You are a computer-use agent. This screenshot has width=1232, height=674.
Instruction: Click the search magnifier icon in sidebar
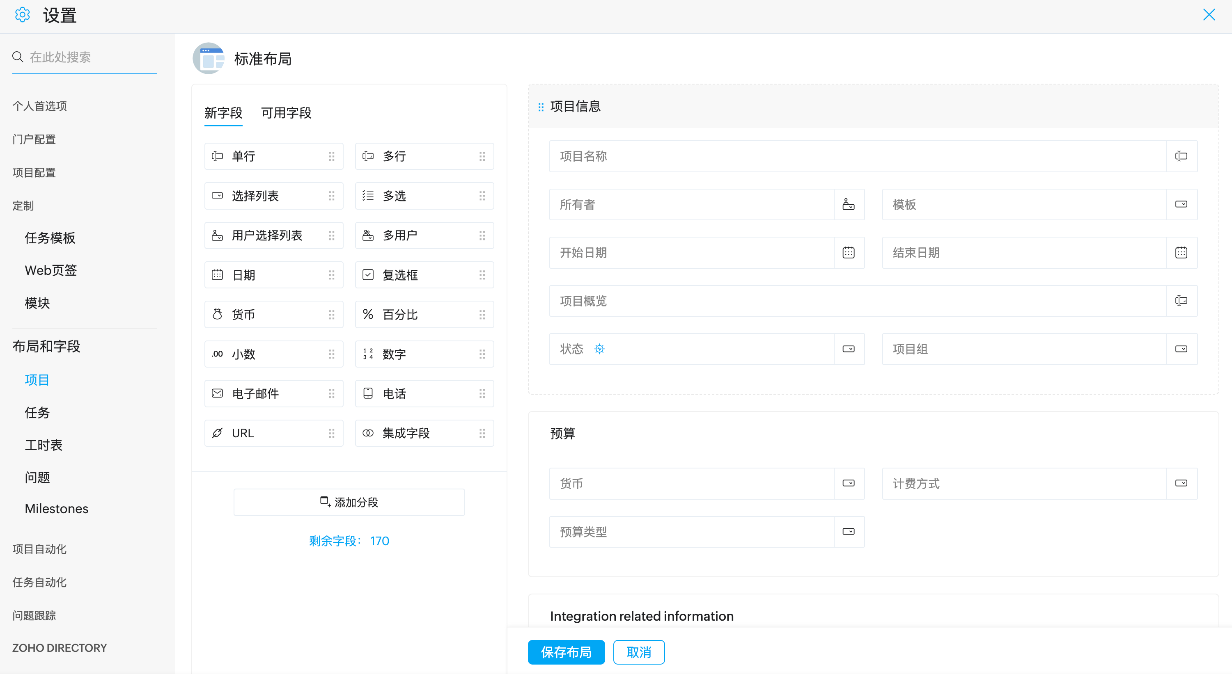(18, 57)
